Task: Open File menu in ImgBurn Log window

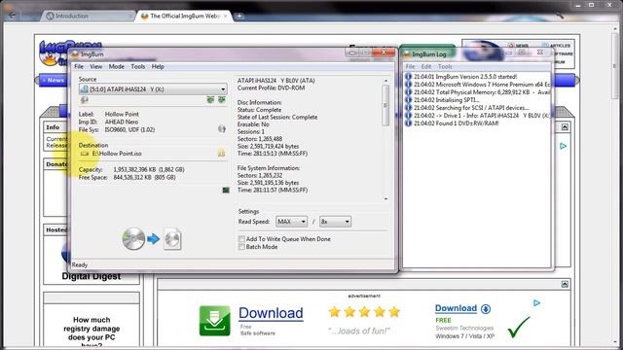Action: (410, 66)
